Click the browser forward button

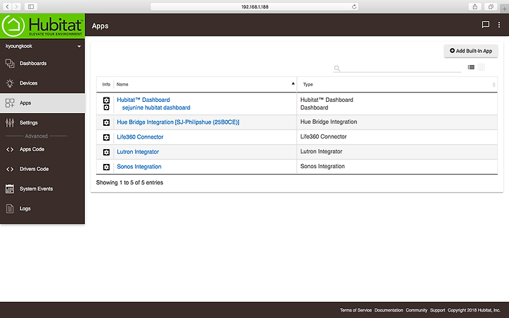[16, 6]
